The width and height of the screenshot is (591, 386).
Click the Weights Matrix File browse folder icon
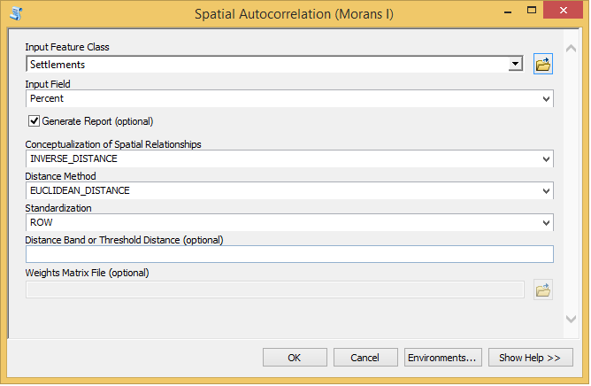[x=543, y=289]
